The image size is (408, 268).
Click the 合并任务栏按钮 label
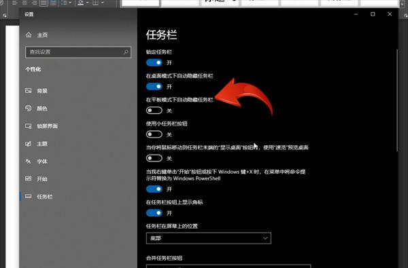point(164,258)
